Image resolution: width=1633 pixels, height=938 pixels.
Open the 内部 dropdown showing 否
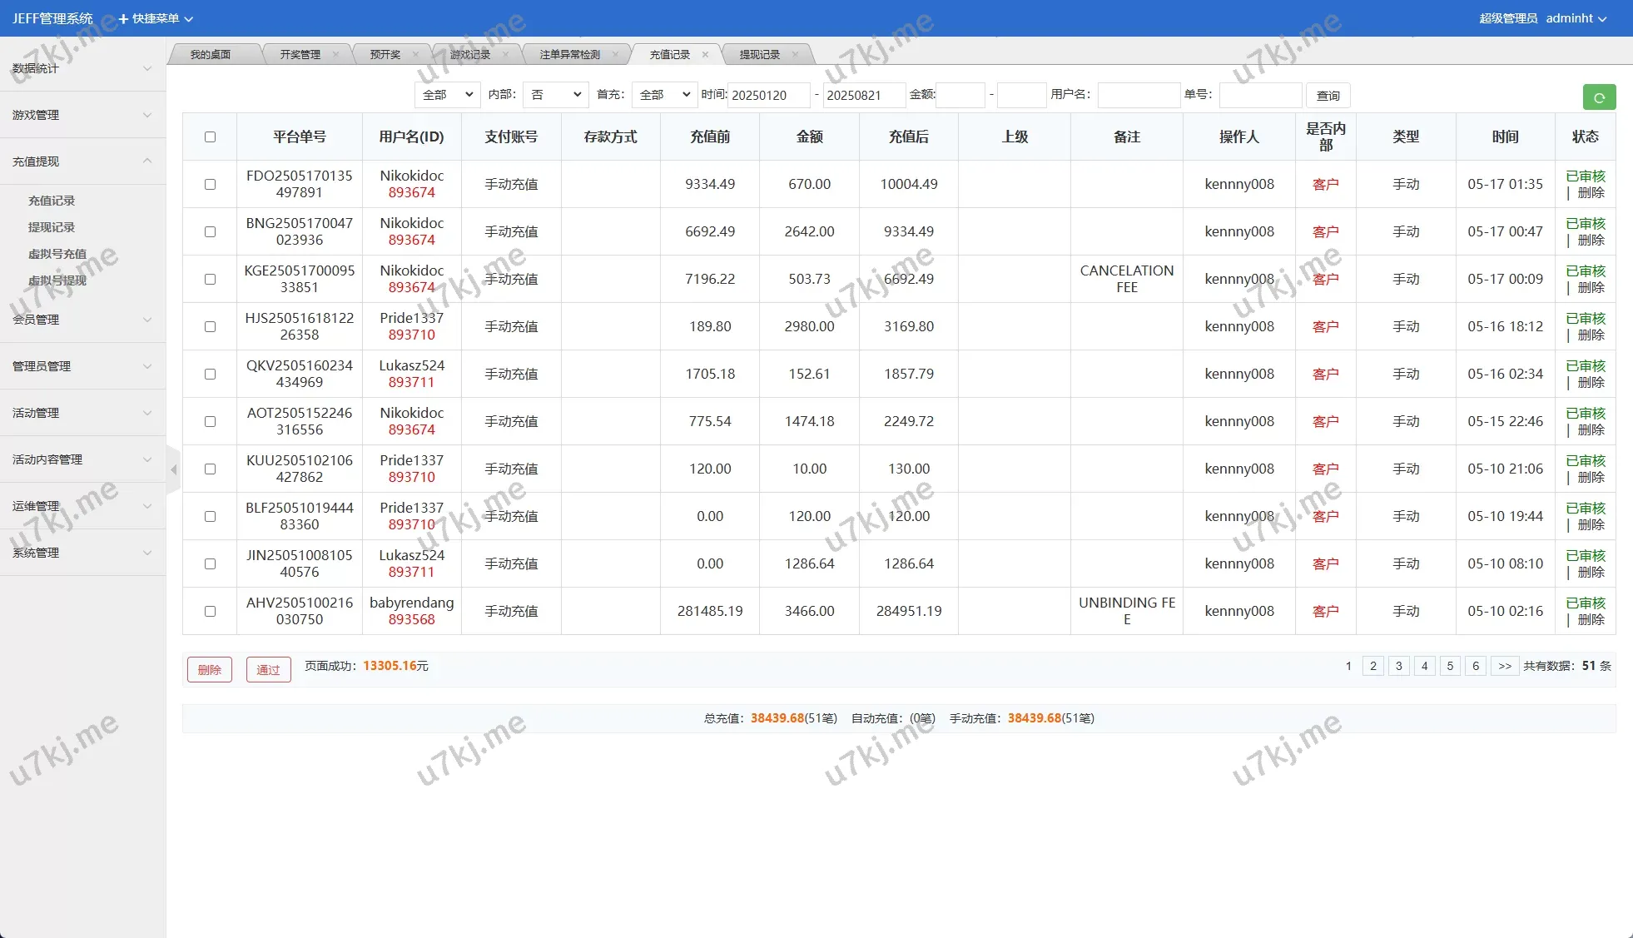555,95
